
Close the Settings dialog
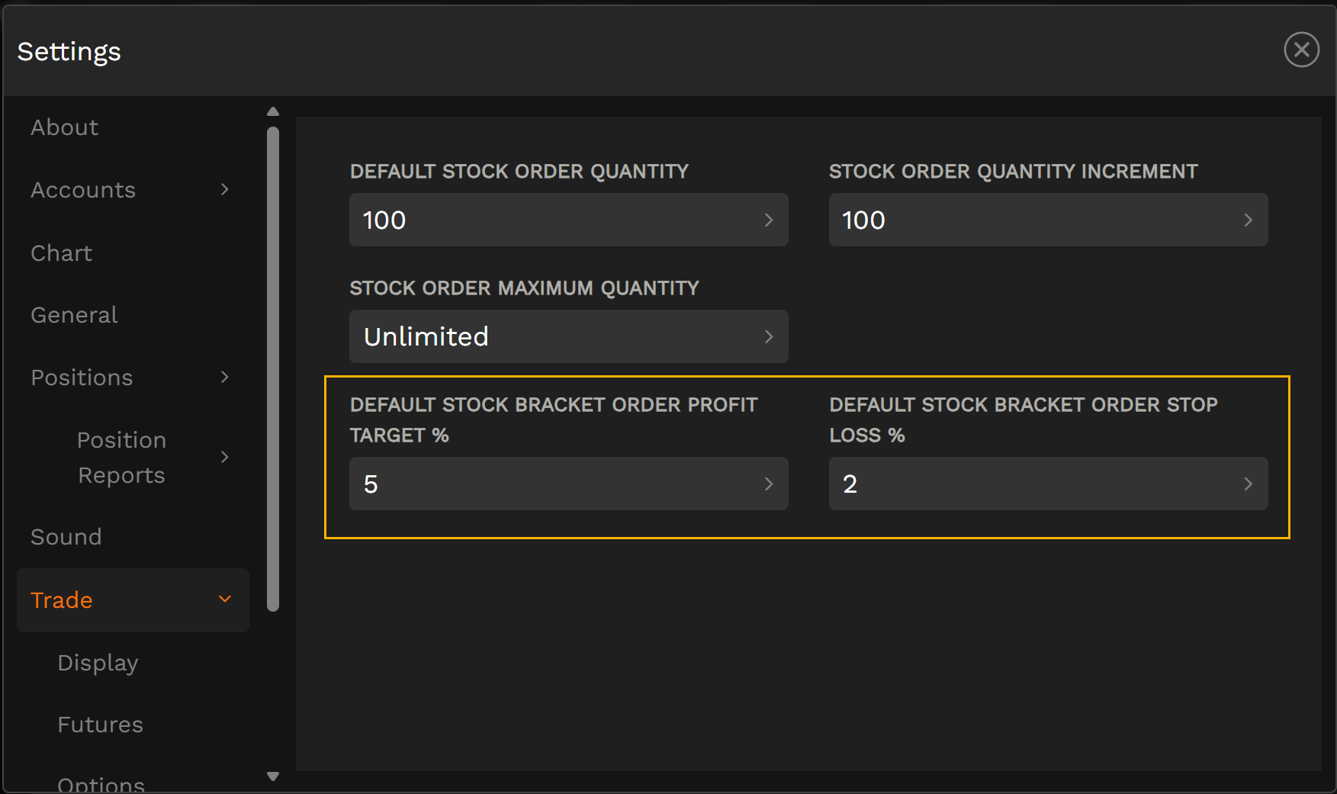click(1301, 50)
